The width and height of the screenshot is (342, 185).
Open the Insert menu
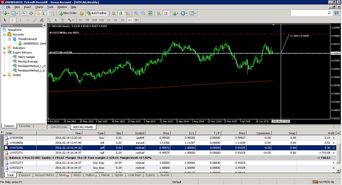tap(27, 7)
